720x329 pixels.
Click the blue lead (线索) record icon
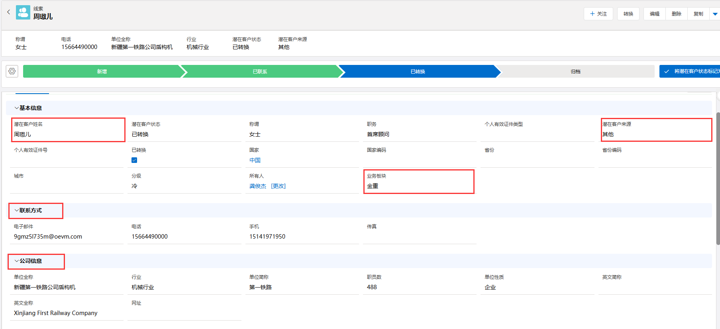point(23,12)
